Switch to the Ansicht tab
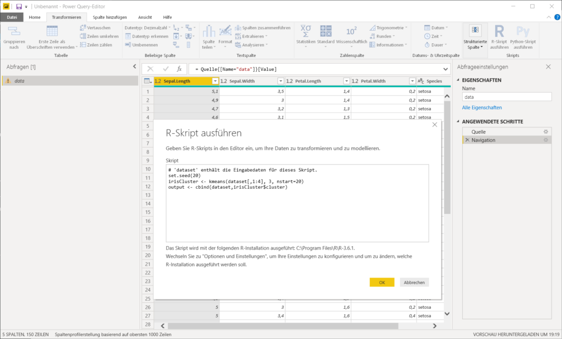This screenshot has width=562, height=339. tap(145, 17)
